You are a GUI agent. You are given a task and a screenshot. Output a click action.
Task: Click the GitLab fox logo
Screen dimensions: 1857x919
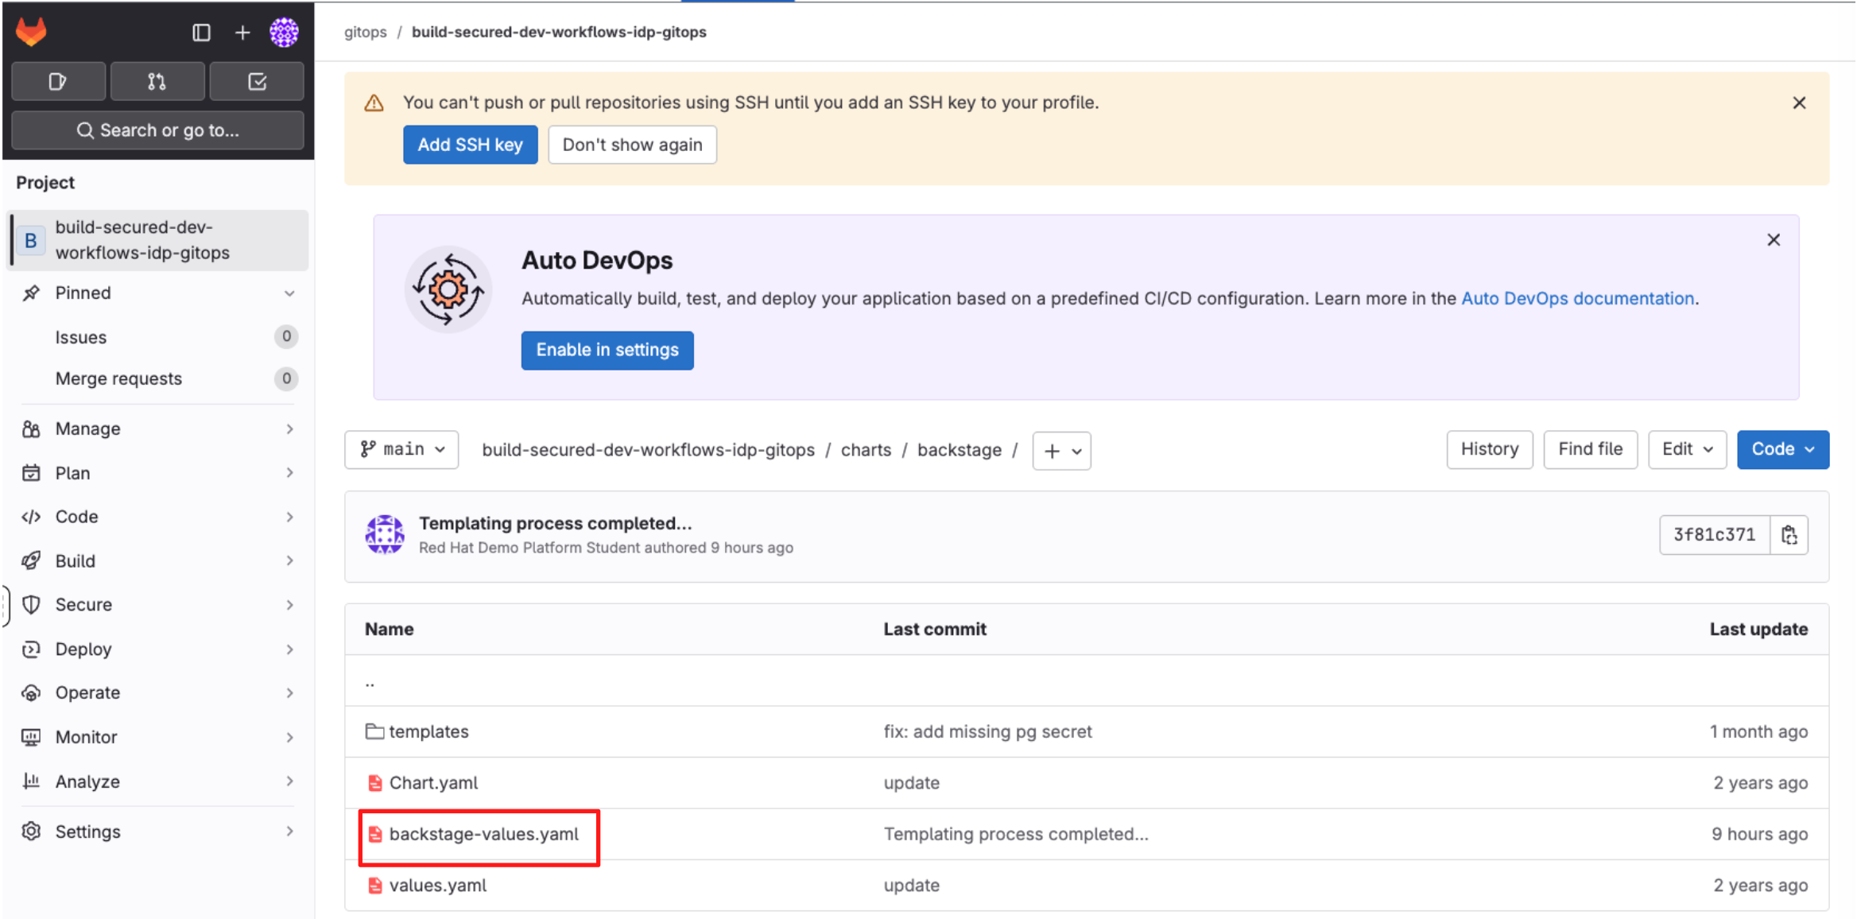click(32, 32)
